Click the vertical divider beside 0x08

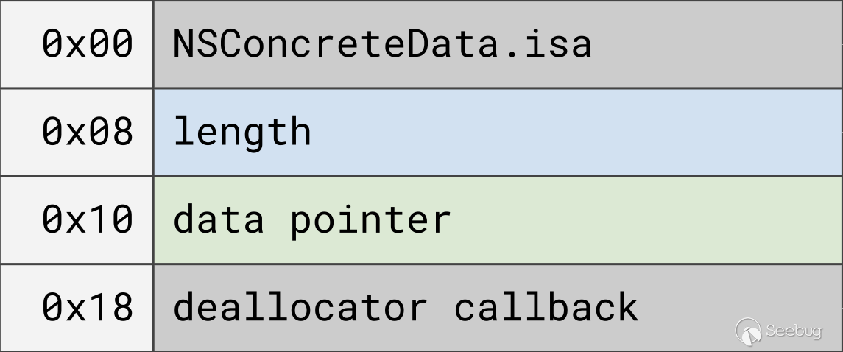pyautogui.click(x=153, y=132)
